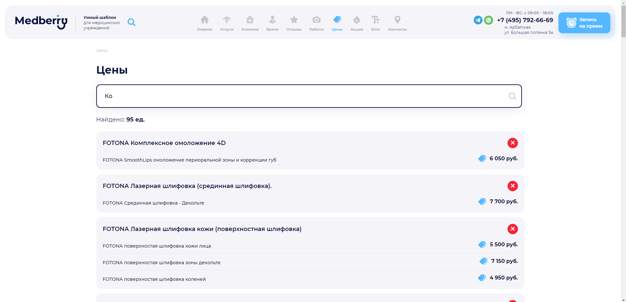Collapse FOTONA срединная шлифовка section
The image size is (626, 302).
(x=512, y=186)
